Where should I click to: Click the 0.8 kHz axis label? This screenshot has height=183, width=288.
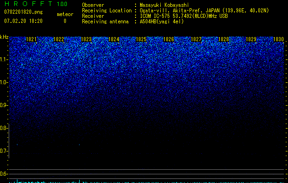[x=4, y=128]
